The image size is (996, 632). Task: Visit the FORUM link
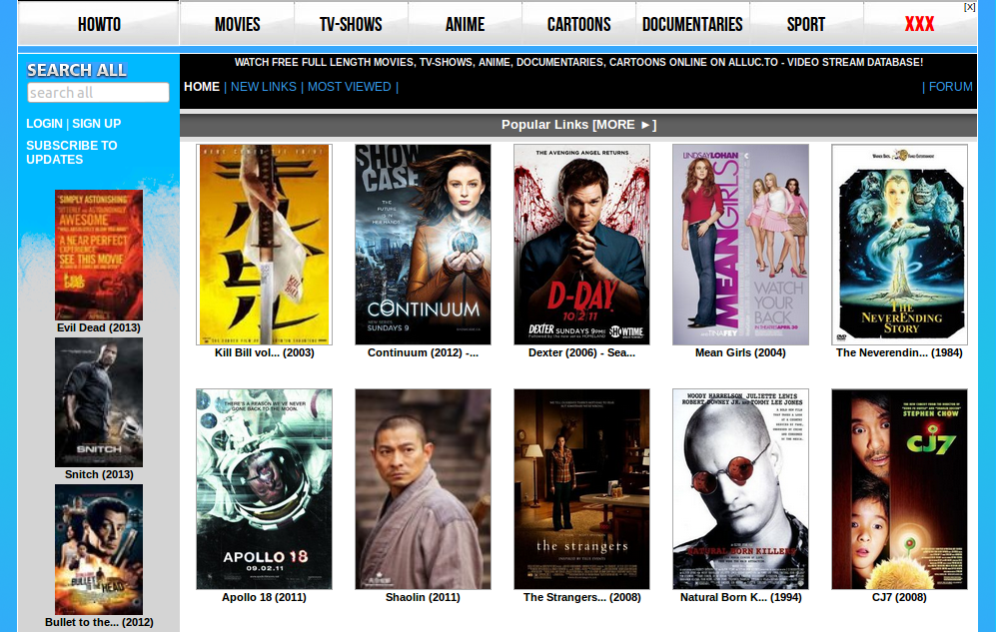[x=951, y=87]
